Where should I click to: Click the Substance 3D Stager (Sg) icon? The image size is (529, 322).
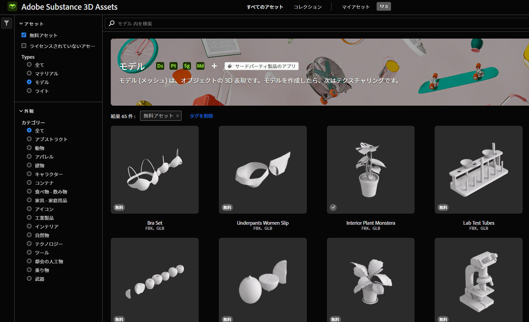tap(187, 66)
